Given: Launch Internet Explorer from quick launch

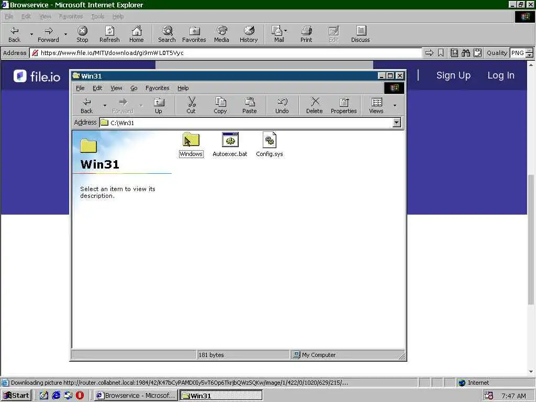Looking at the screenshot, I should (x=56, y=396).
